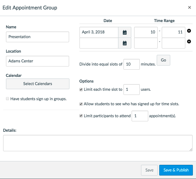Click the Location field with Adams Center
The height and width of the screenshot is (179, 196).
37,61
